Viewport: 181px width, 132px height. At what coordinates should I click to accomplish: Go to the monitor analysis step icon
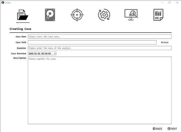[131, 15]
